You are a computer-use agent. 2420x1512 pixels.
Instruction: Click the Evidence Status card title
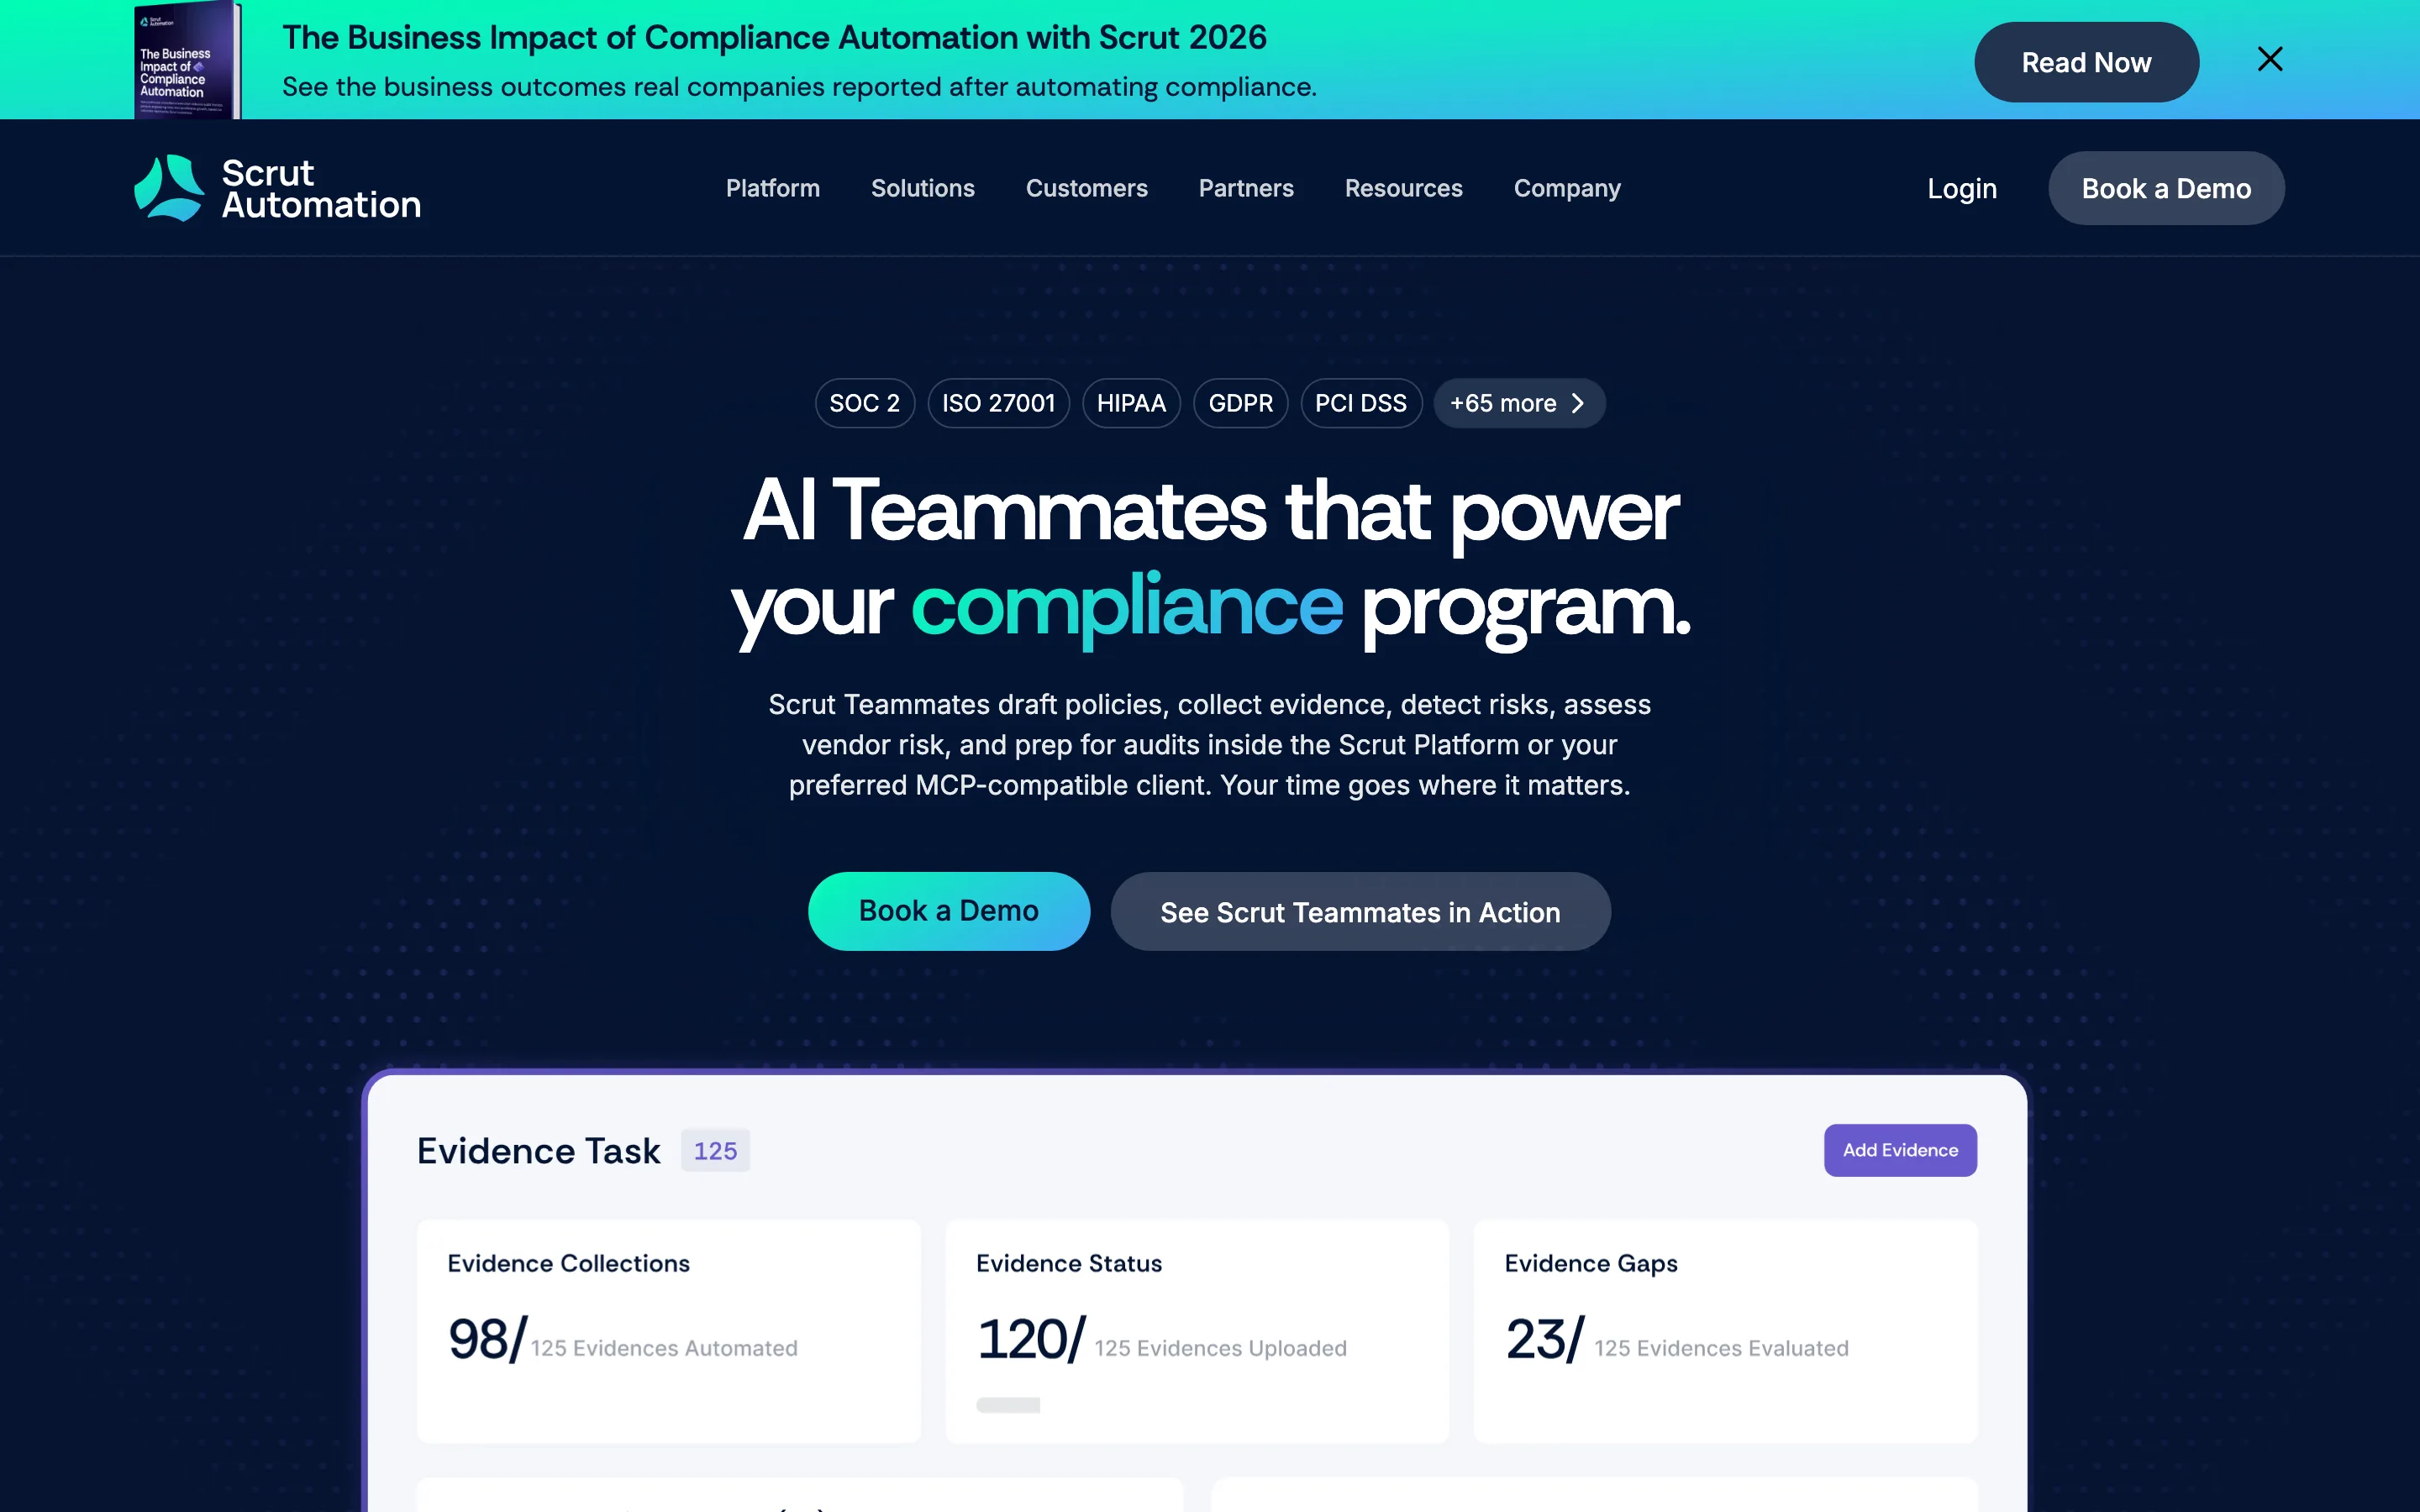[x=1069, y=1263]
